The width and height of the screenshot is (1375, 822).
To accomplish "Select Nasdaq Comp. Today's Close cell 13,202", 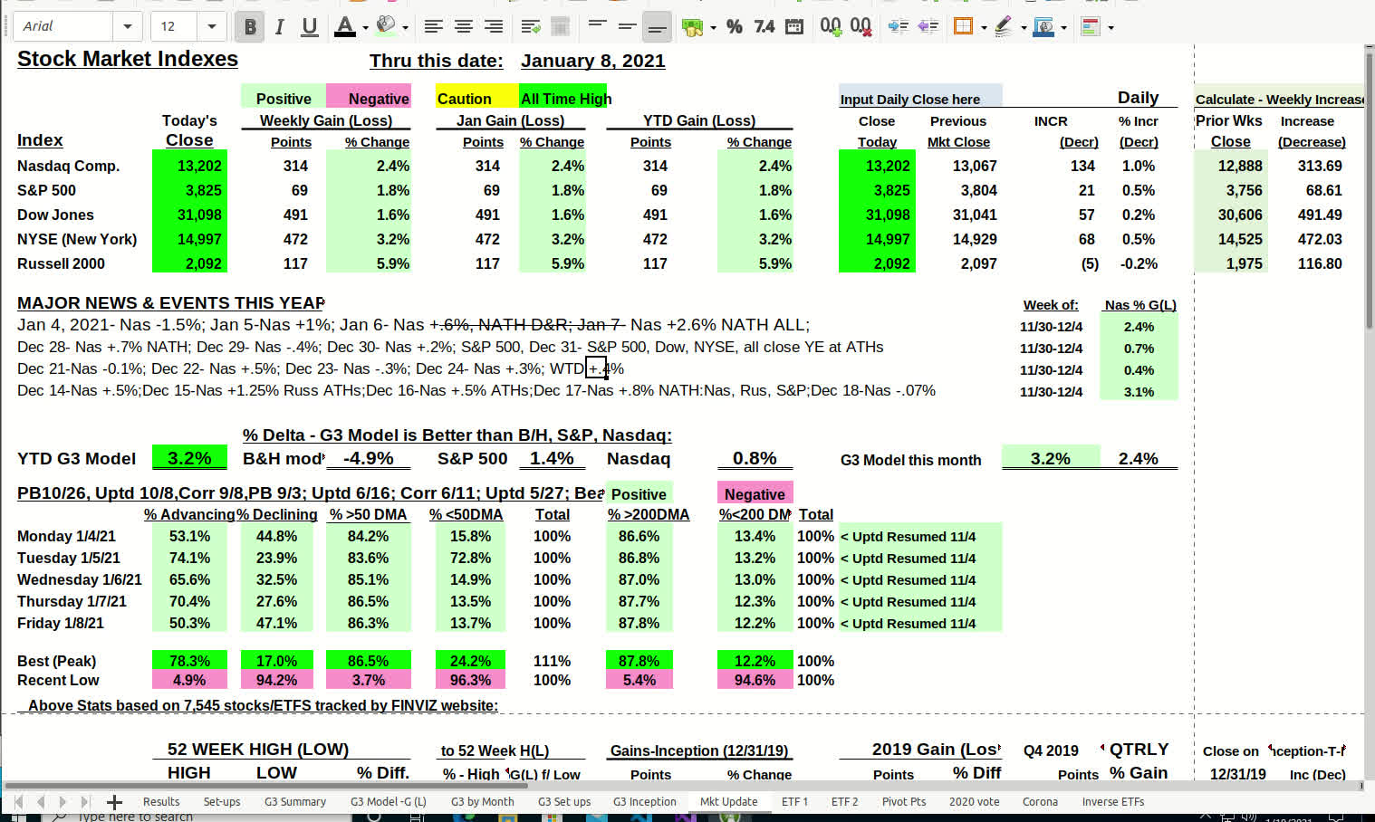I will [x=189, y=167].
